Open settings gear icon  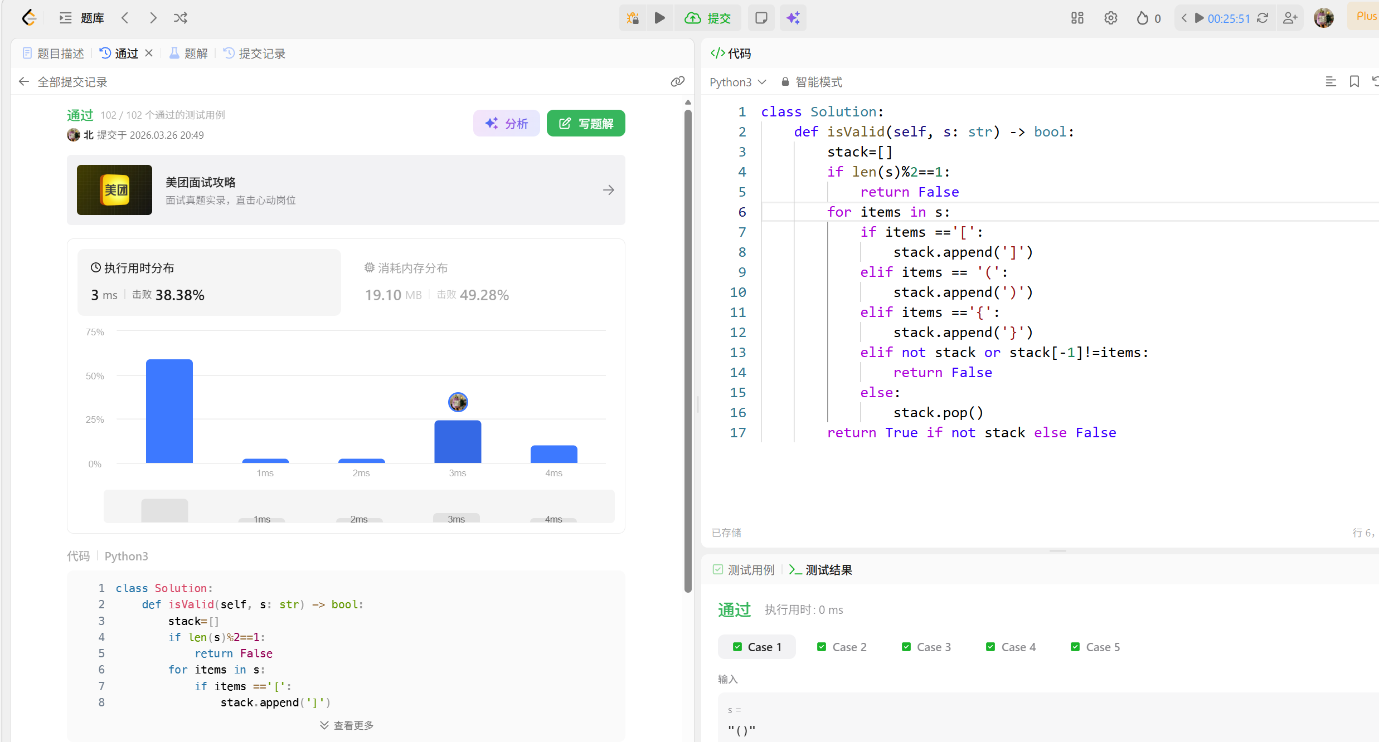(1110, 18)
